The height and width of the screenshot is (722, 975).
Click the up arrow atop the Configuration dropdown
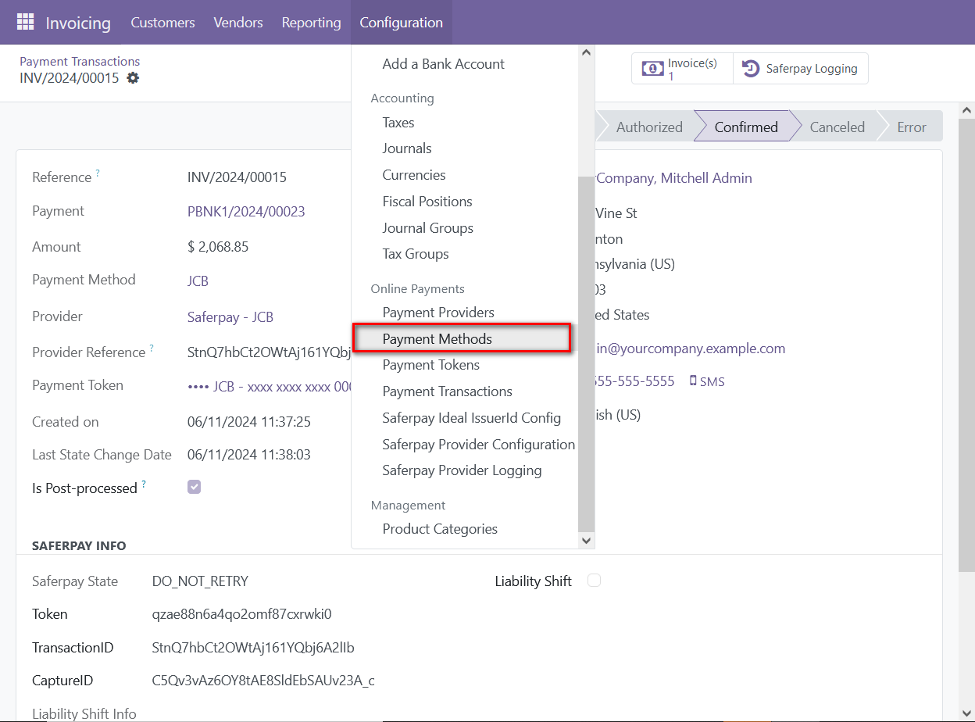point(586,51)
